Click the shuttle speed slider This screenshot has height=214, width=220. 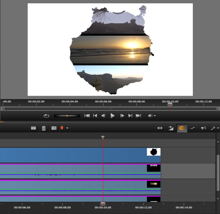67,116
